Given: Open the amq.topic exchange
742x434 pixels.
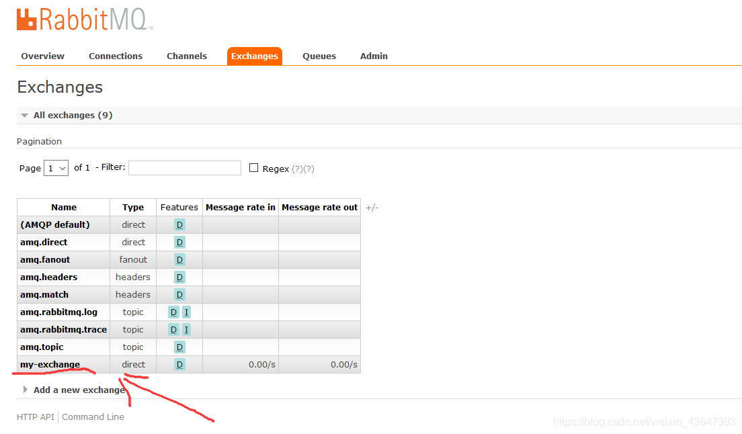Looking at the screenshot, I should [x=42, y=347].
